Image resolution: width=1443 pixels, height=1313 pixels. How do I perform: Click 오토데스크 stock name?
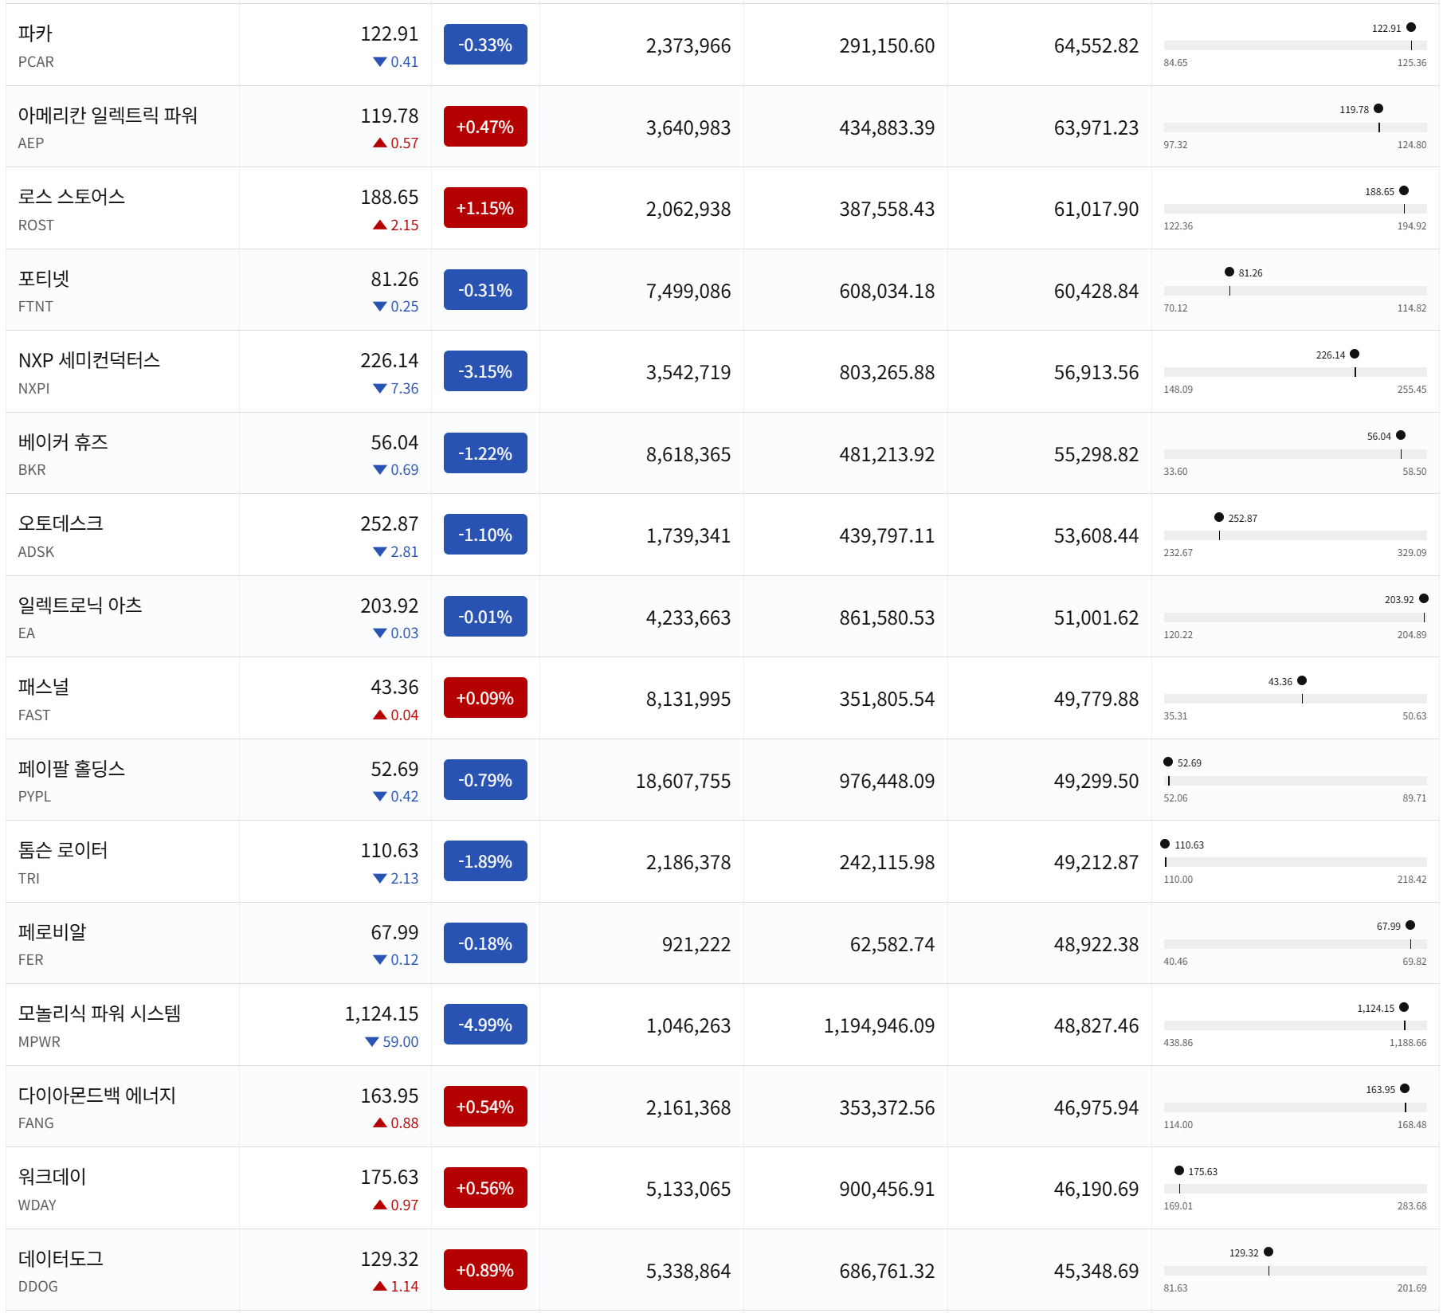(x=61, y=523)
